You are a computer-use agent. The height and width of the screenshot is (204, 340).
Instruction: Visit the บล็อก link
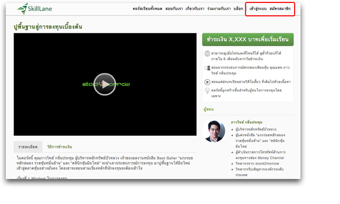[x=238, y=9]
